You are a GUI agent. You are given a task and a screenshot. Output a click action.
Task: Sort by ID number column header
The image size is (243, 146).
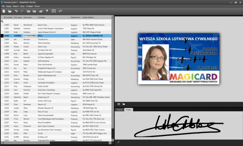[8, 17]
